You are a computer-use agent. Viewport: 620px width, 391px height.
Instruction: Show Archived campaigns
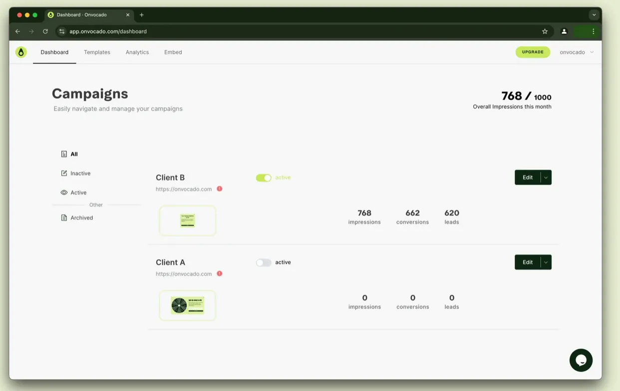(x=81, y=218)
